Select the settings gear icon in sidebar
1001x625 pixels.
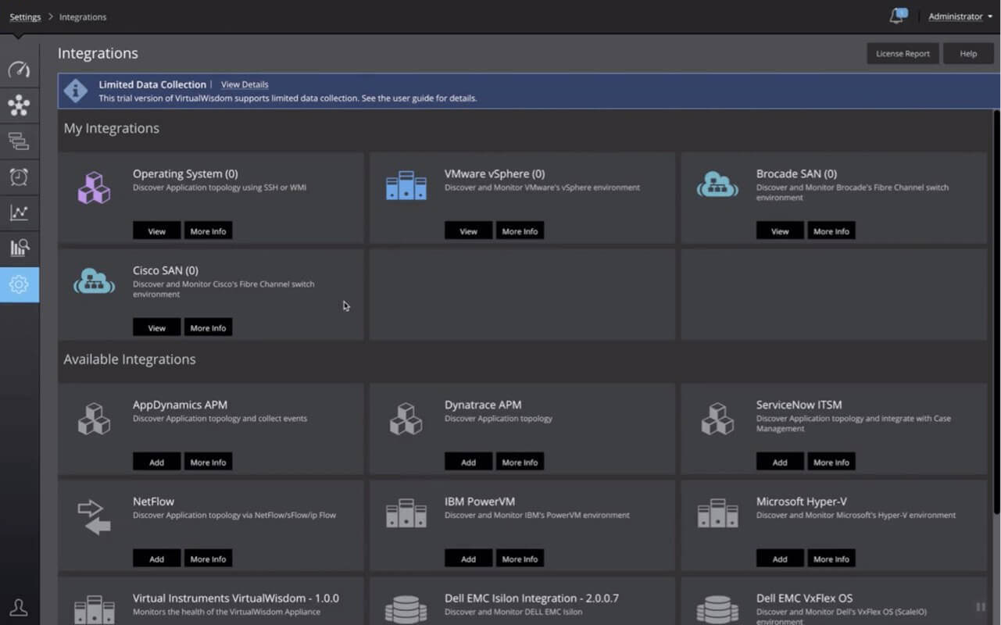[19, 284]
